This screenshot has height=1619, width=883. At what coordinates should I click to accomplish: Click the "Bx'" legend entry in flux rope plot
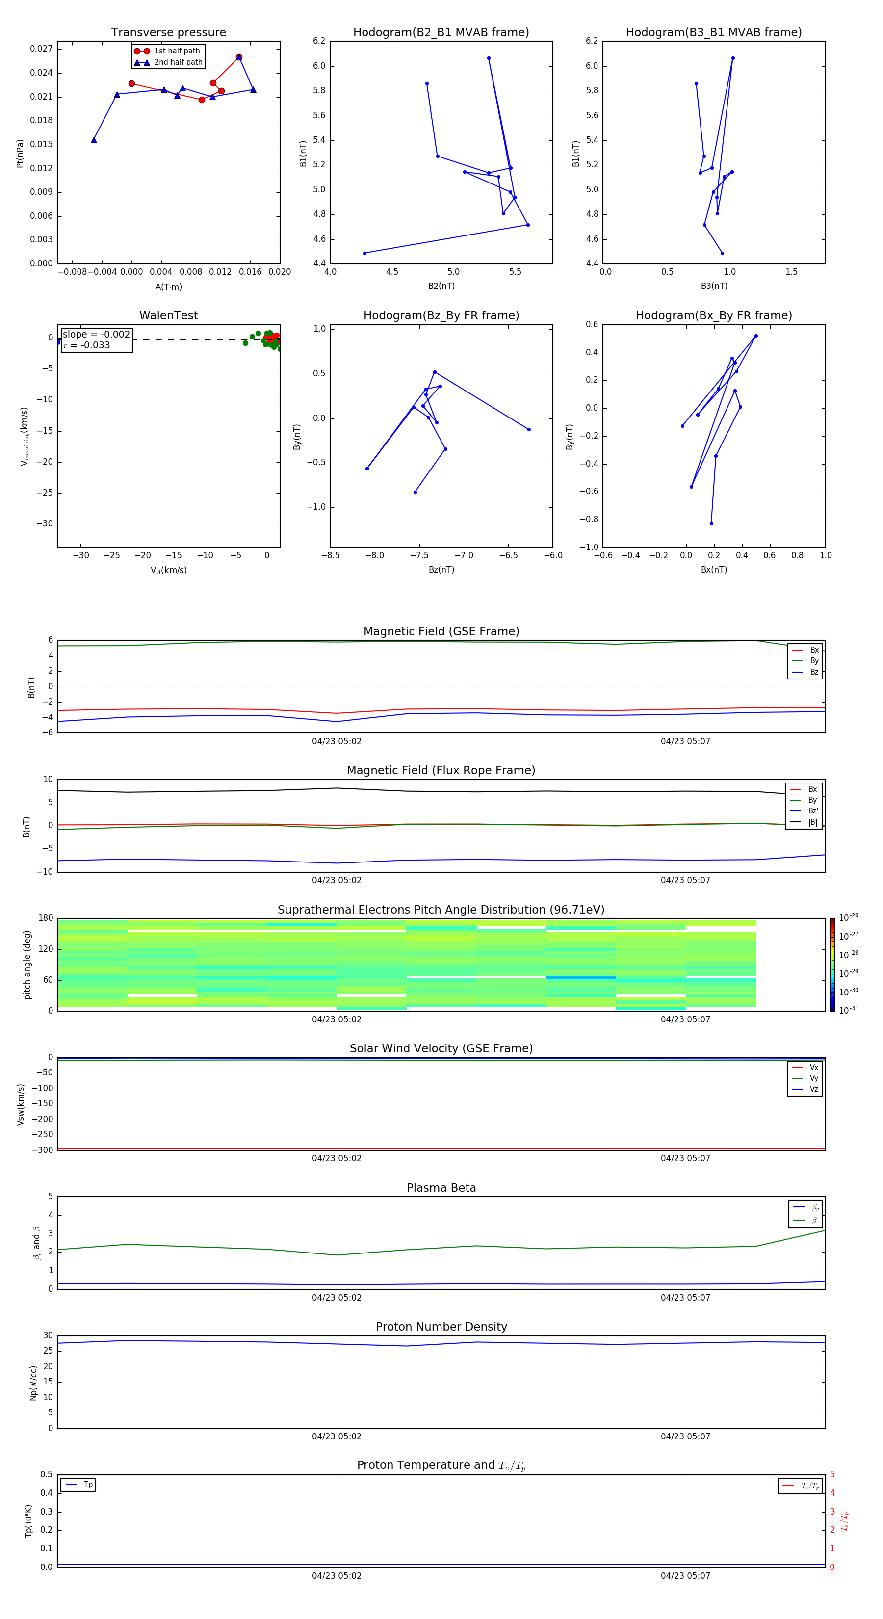click(804, 789)
